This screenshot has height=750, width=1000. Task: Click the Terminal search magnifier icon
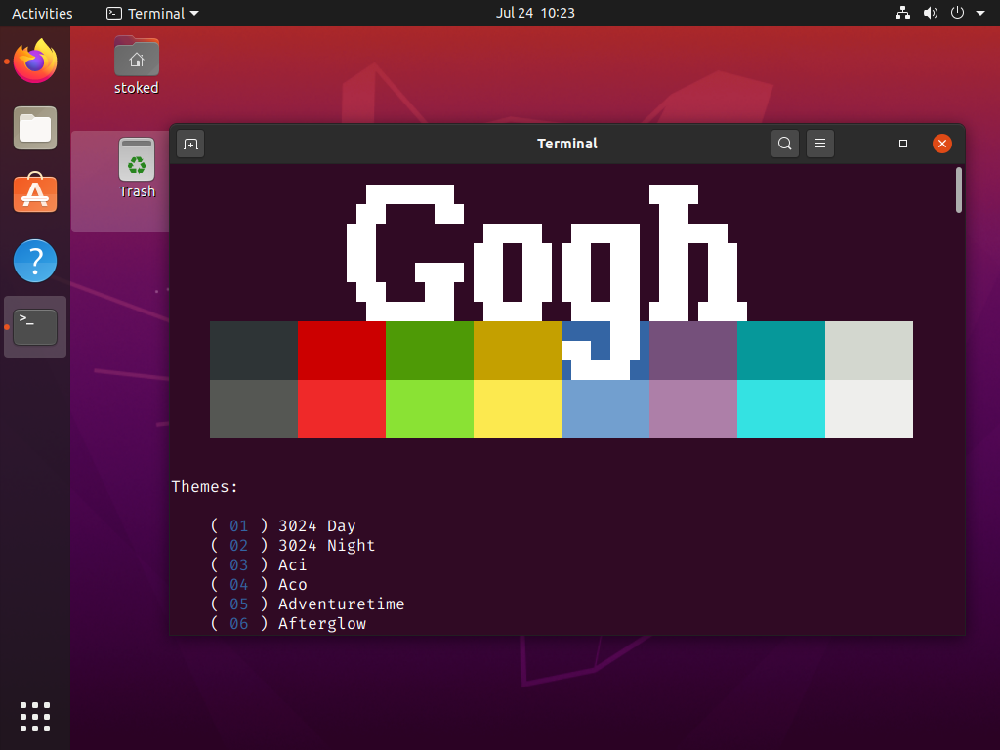[x=784, y=145]
